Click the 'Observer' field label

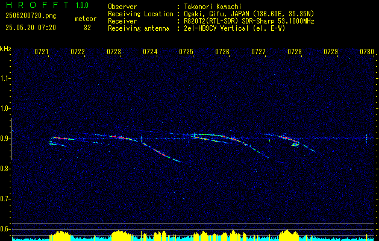(x=122, y=7)
